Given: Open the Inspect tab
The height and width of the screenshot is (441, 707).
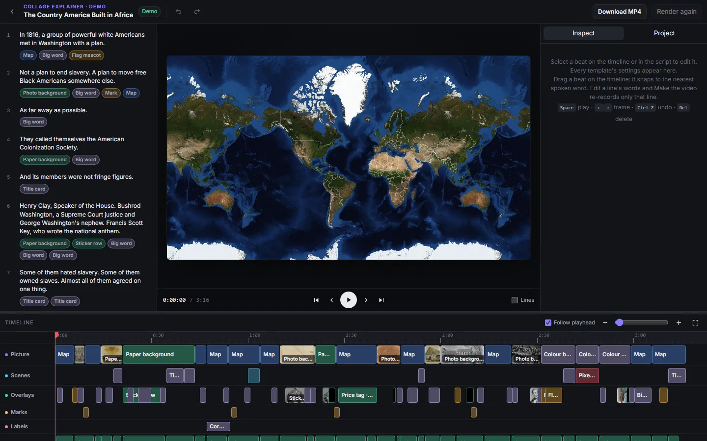Looking at the screenshot, I should [583, 33].
